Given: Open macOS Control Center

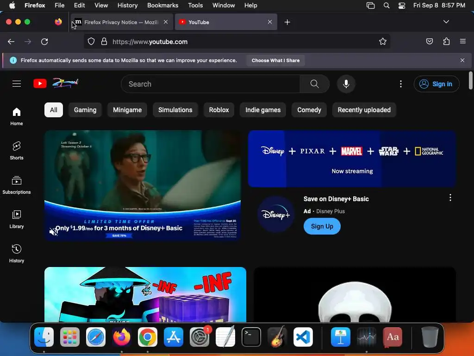Looking at the screenshot, I should click(x=402, y=6).
